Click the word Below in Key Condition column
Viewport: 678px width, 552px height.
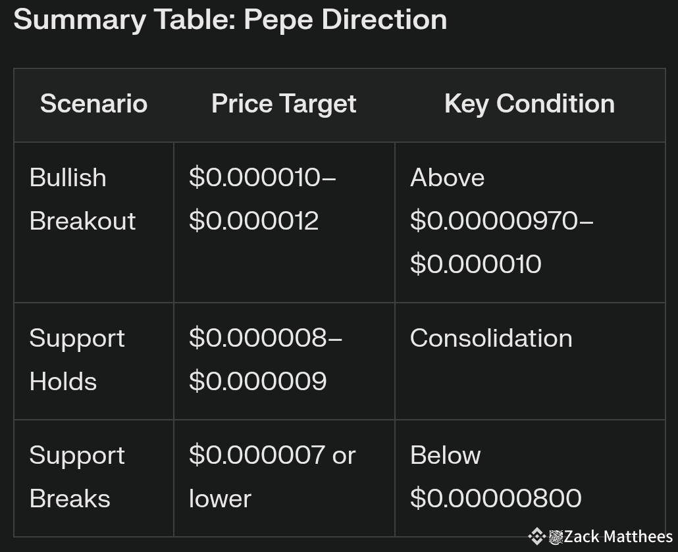point(445,455)
